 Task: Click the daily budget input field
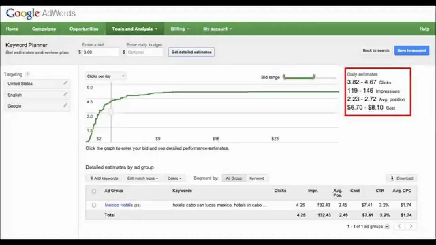[145, 52]
